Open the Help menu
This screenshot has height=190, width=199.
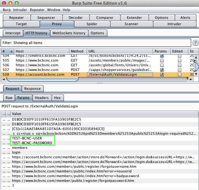(x=66, y=10)
